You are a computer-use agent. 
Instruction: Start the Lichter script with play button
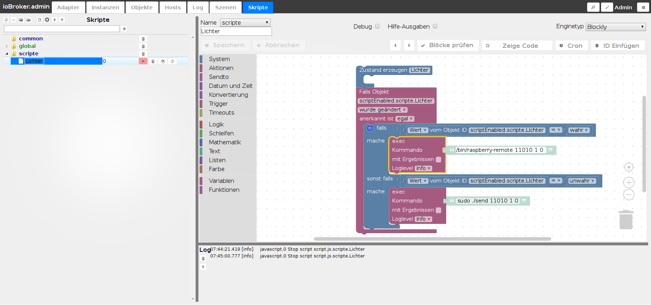tap(143, 61)
